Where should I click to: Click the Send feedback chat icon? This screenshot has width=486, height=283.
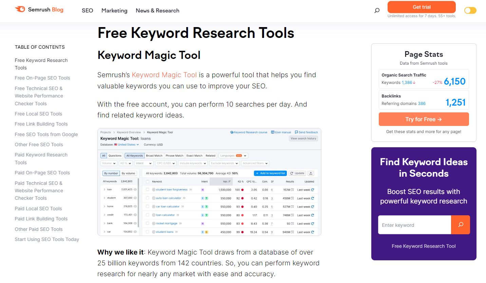coord(296,132)
